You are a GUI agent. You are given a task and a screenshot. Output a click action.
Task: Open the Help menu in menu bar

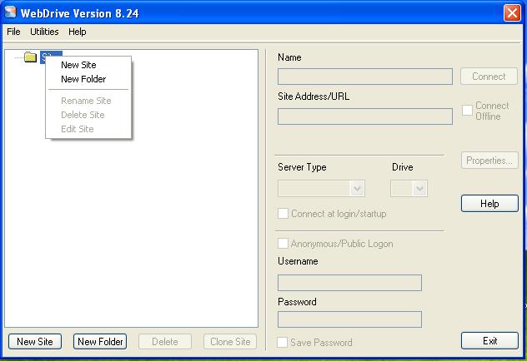click(x=78, y=32)
